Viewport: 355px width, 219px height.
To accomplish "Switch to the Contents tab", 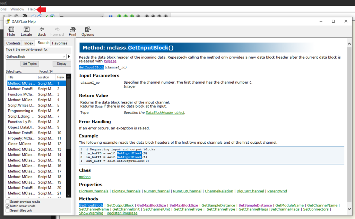I will (x=14, y=43).
